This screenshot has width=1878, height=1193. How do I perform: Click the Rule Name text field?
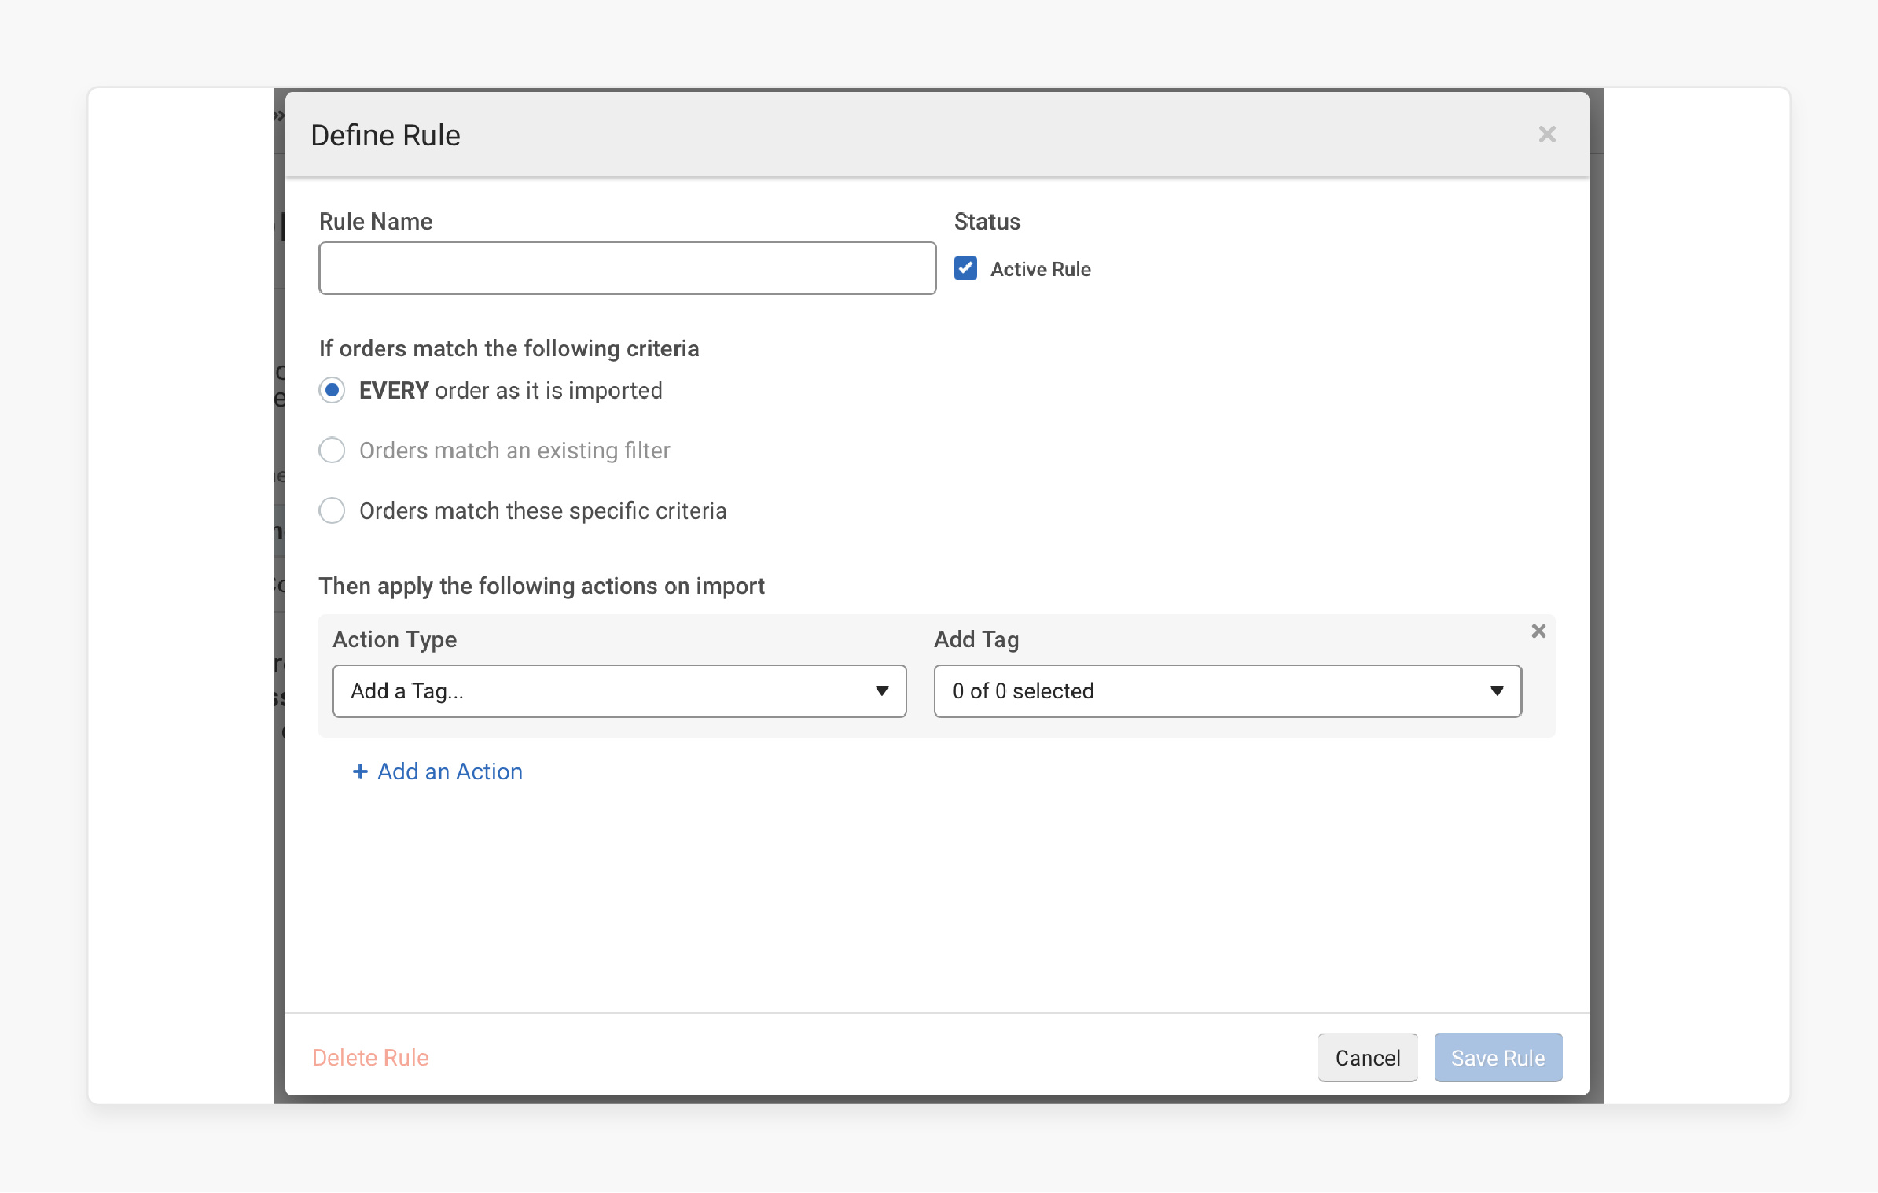point(627,268)
